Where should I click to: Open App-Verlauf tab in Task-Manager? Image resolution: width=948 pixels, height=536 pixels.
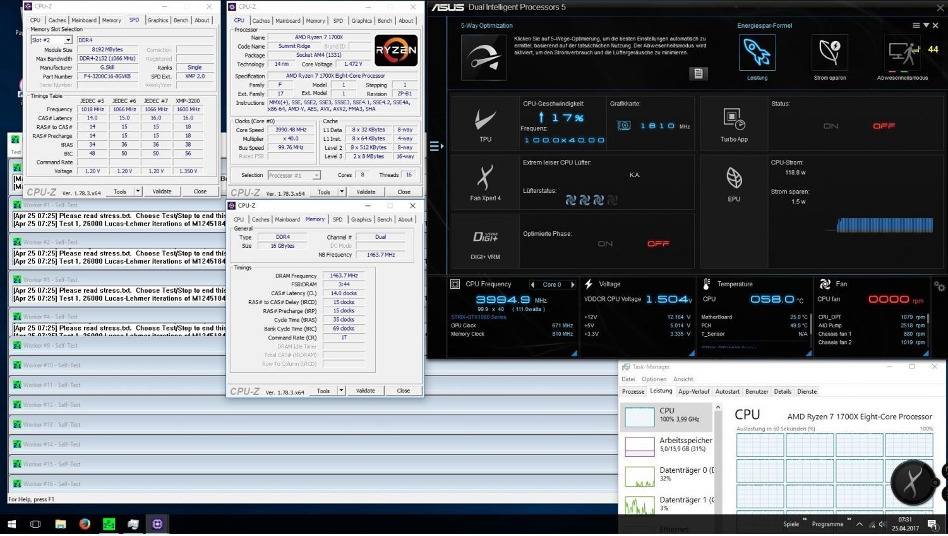(693, 391)
